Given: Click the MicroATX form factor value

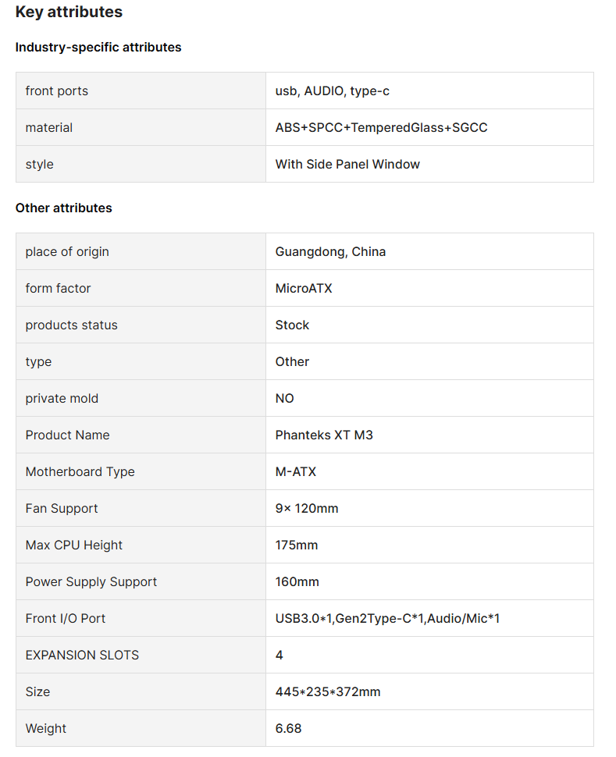Looking at the screenshot, I should point(304,289).
